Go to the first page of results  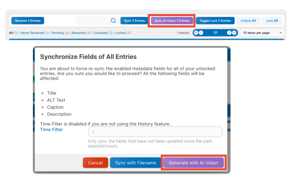(x=196, y=33)
